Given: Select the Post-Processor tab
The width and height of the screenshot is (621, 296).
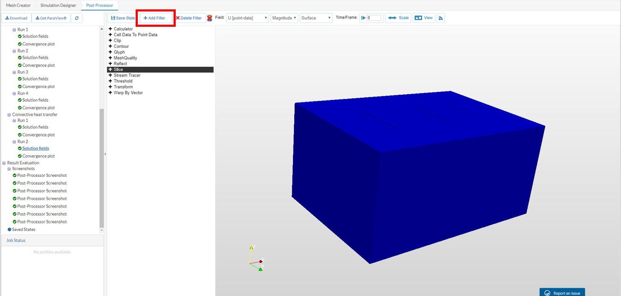Looking at the screenshot, I should (100, 5).
